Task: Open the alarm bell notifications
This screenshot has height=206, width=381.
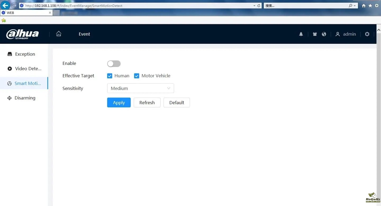Action: [x=301, y=34]
